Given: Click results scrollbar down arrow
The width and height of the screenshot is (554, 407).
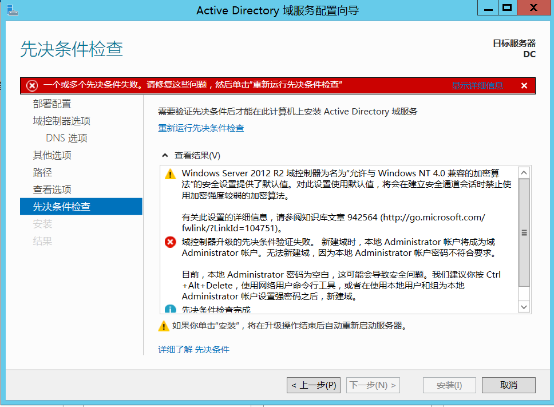Looking at the screenshot, I should click(524, 307).
